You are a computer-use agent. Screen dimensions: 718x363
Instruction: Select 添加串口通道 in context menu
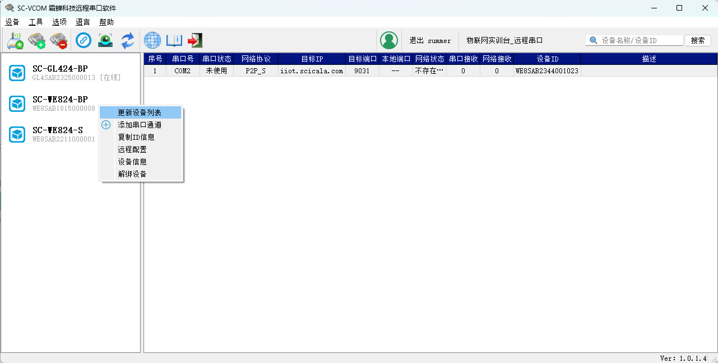[x=140, y=125]
